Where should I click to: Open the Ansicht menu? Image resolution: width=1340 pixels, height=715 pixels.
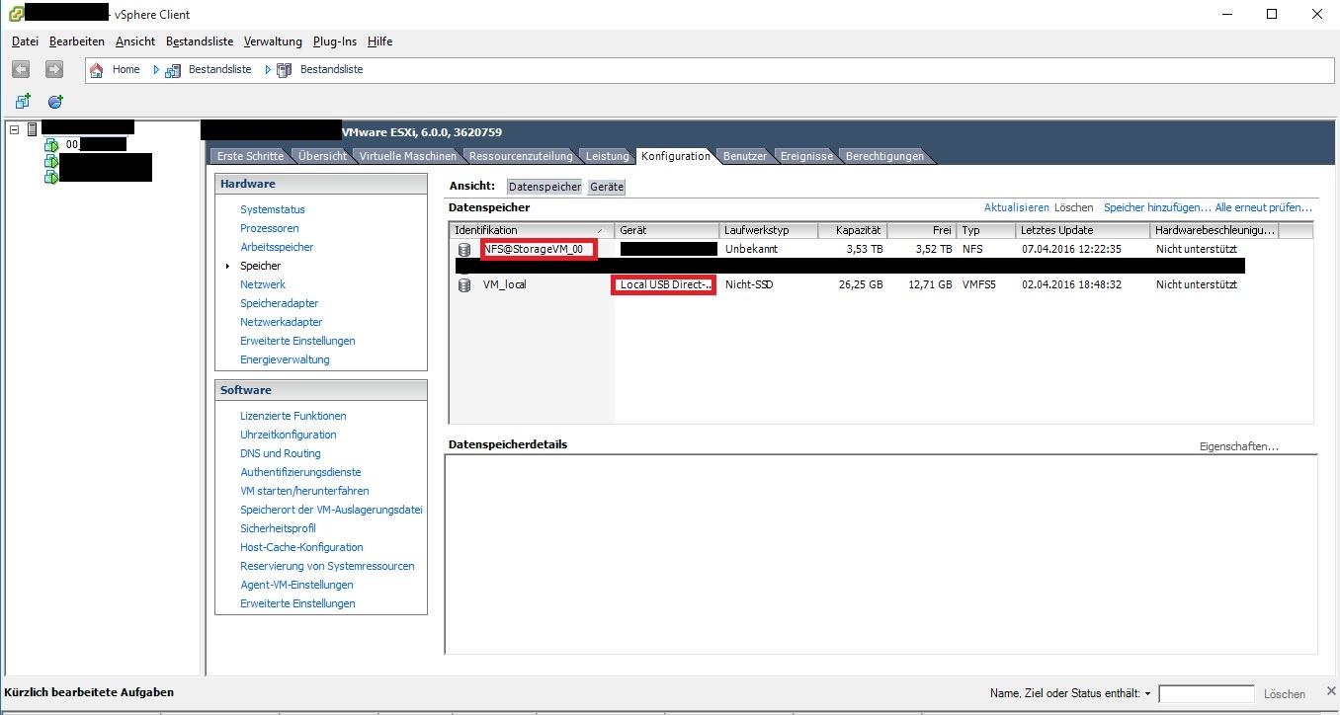point(135,41)
